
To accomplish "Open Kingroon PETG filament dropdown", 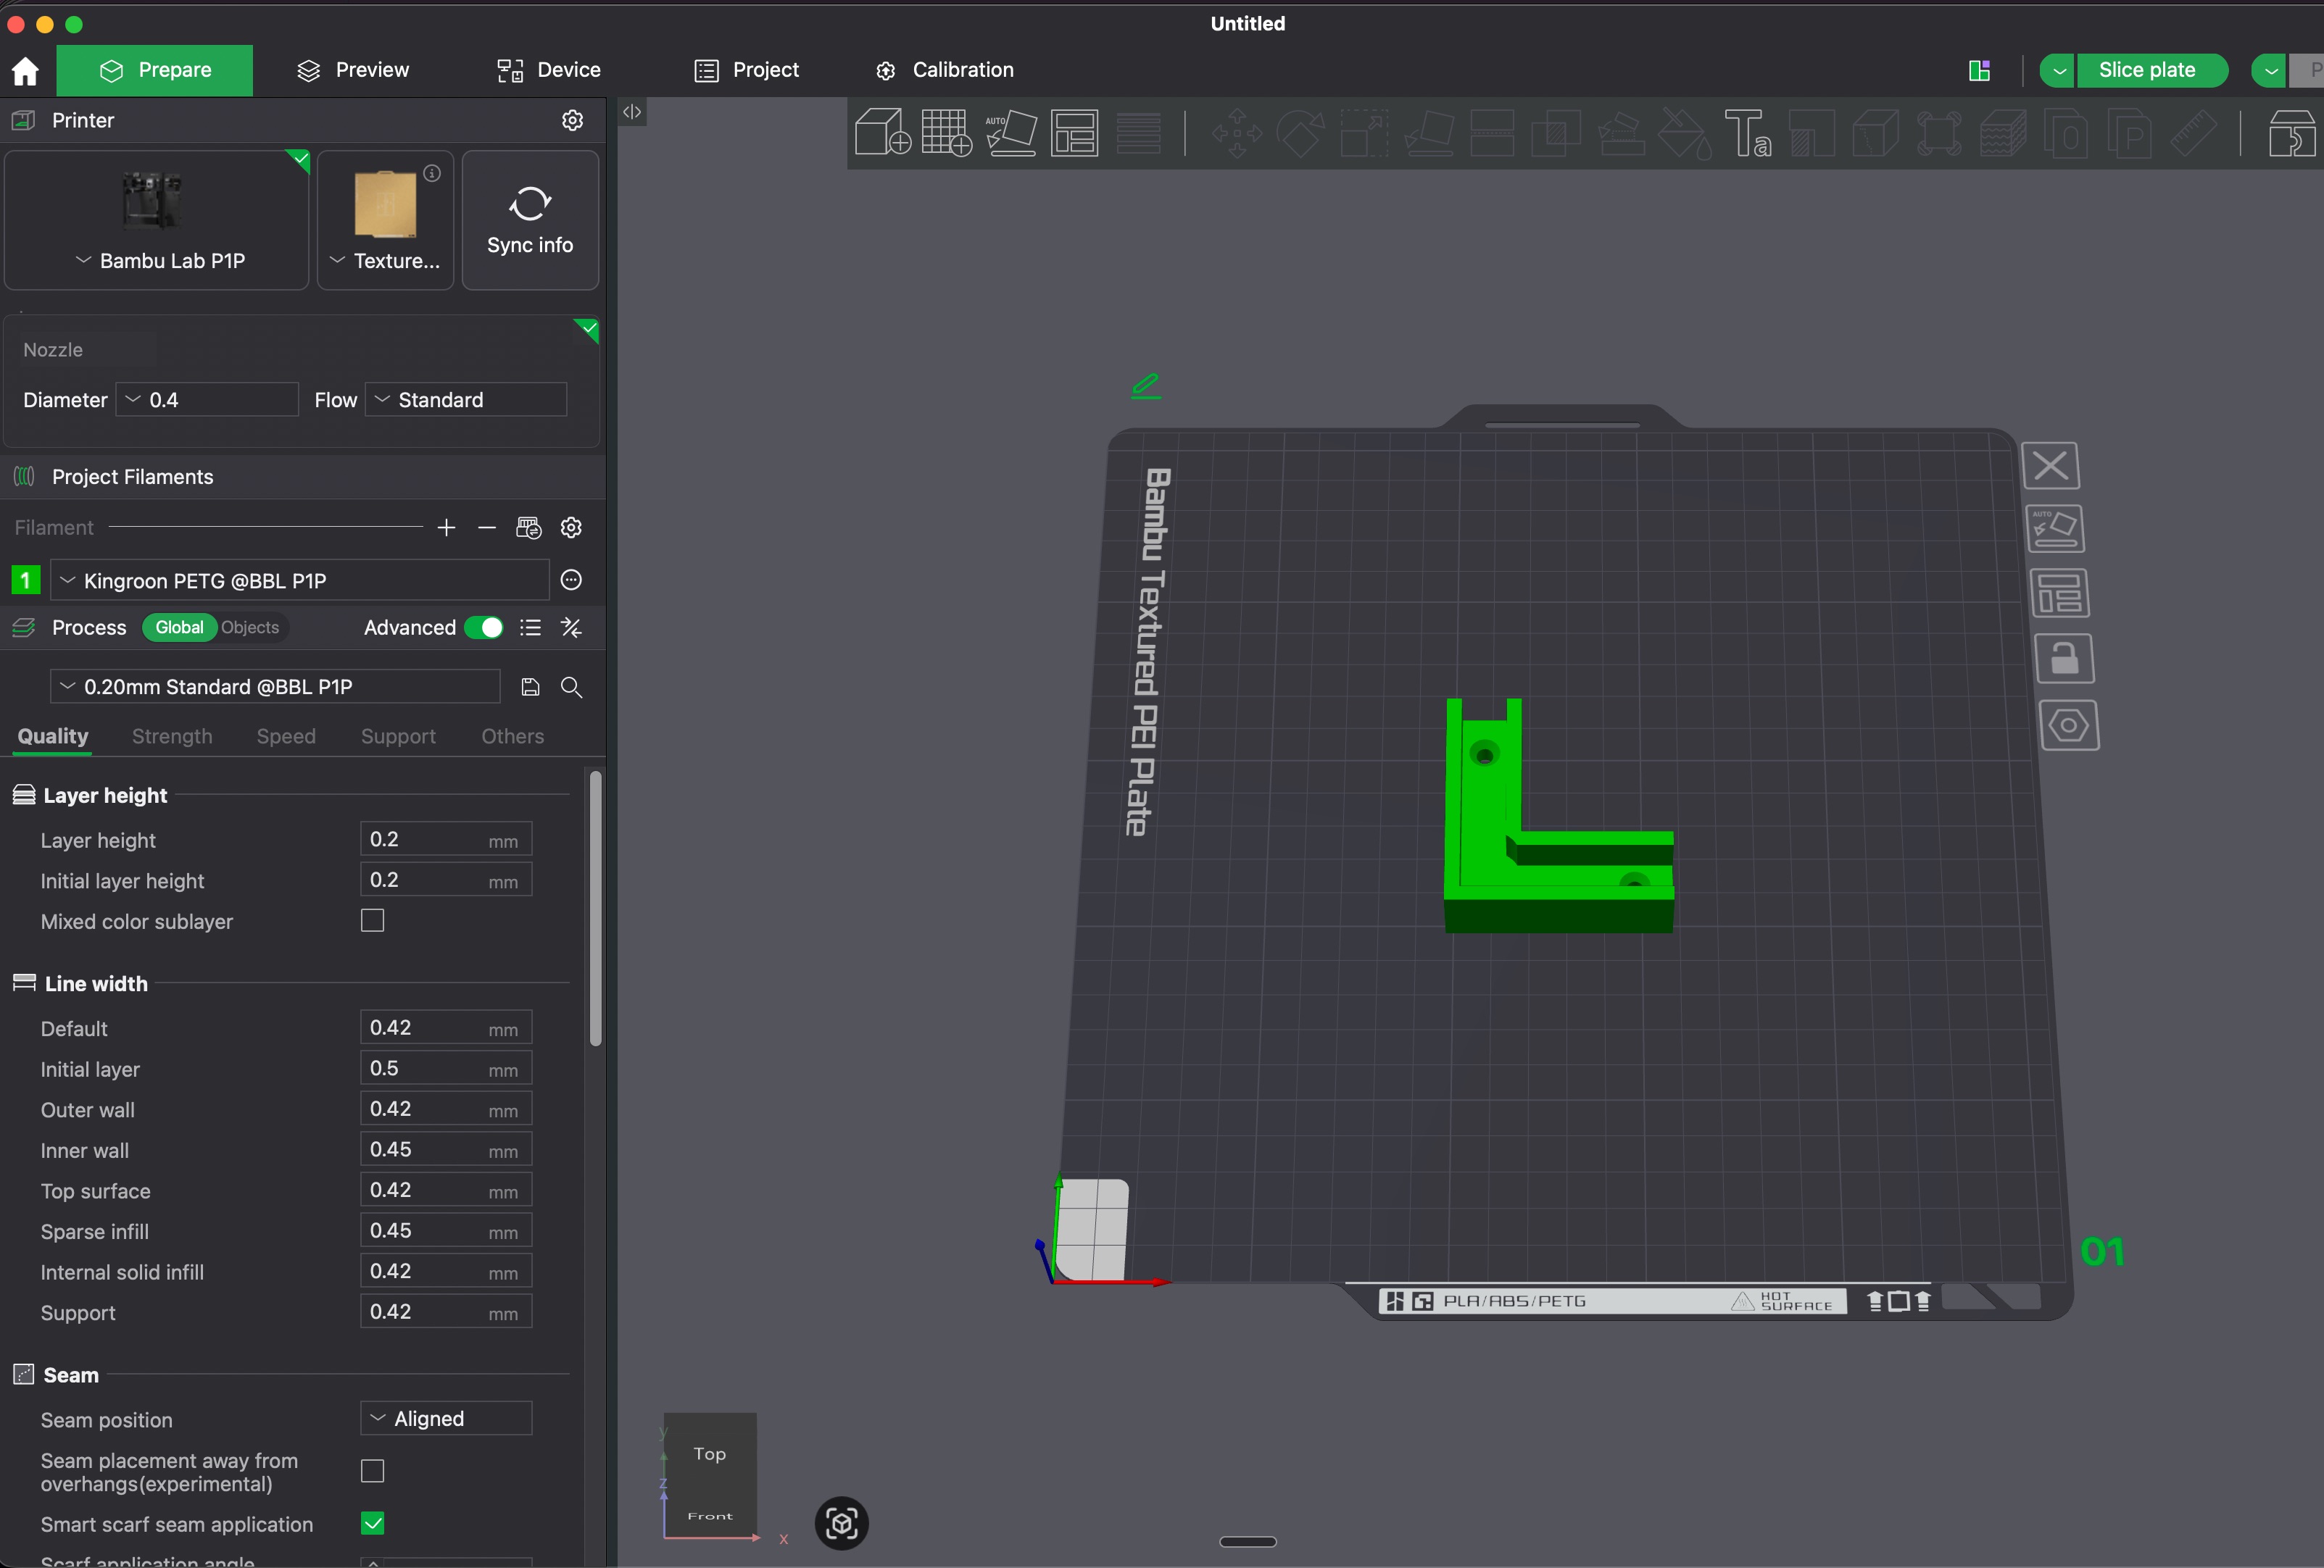I will tap(299, 580).
